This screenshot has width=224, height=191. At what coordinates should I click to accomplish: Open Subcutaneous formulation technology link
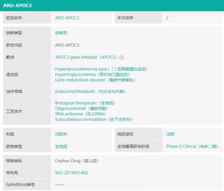tap(94, 119)
